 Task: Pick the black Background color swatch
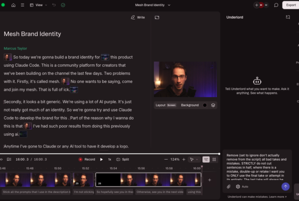pos(204,105)
